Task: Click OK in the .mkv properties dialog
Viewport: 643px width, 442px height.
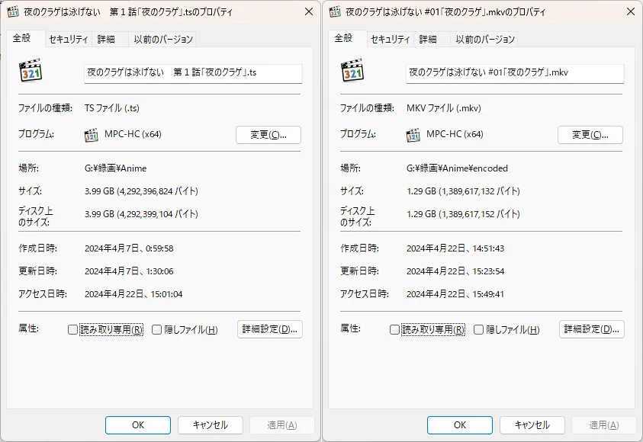Action: pos(459,425)
